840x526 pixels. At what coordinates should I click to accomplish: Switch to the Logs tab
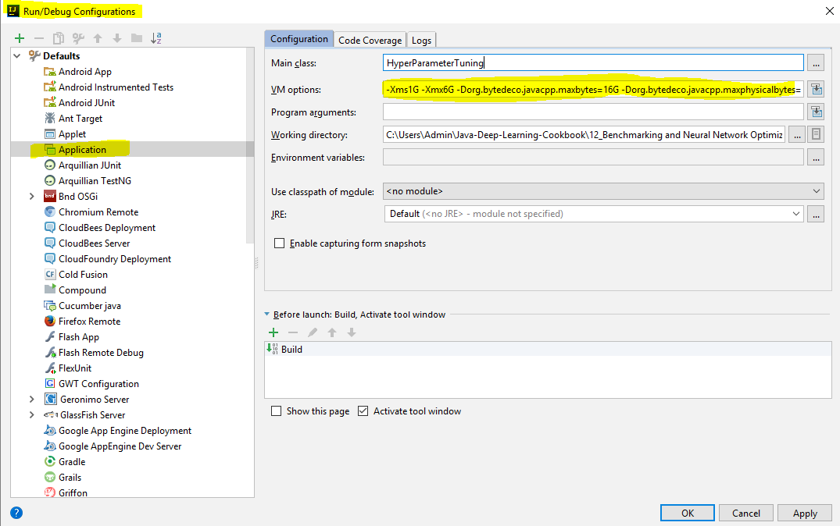[x=421, y=40]
